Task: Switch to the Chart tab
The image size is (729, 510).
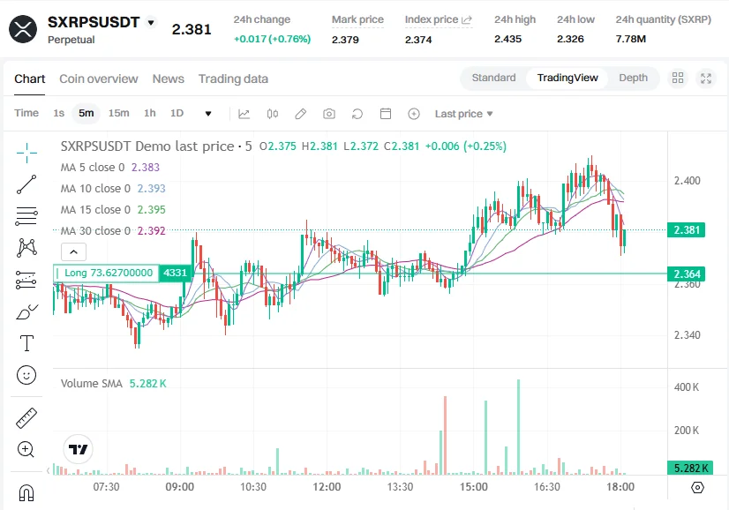Action: (x=30, y=79)
